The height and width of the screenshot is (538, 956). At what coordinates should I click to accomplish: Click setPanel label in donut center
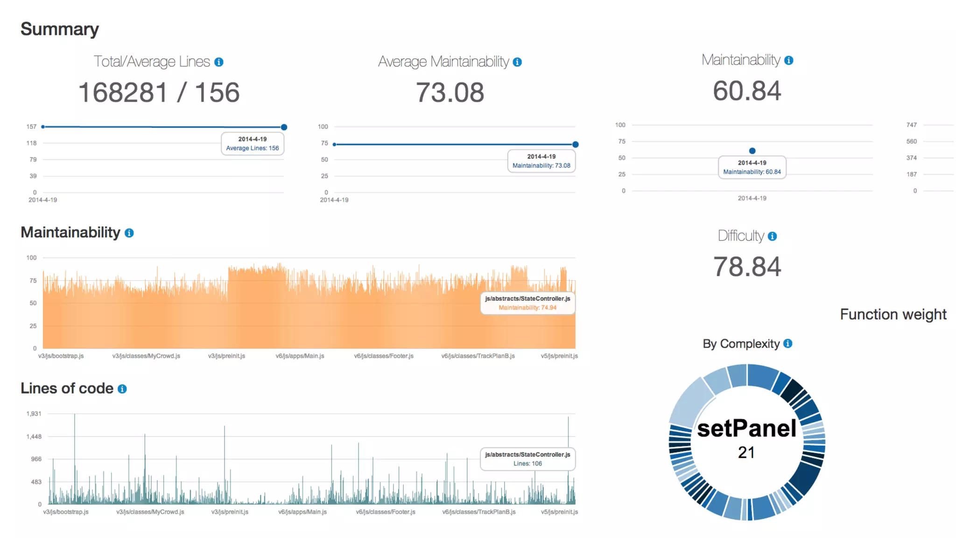pos(746,429)
